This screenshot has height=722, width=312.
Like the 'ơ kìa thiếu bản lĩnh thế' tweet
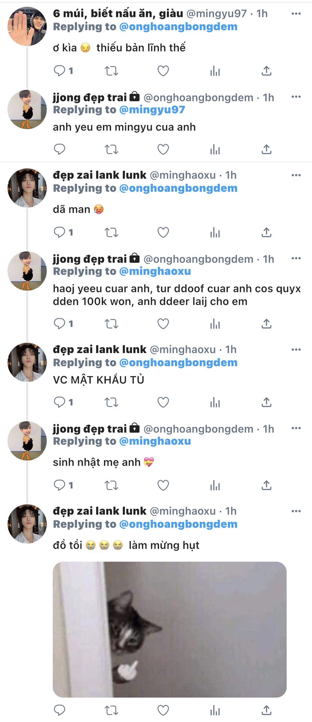point(163,71)
